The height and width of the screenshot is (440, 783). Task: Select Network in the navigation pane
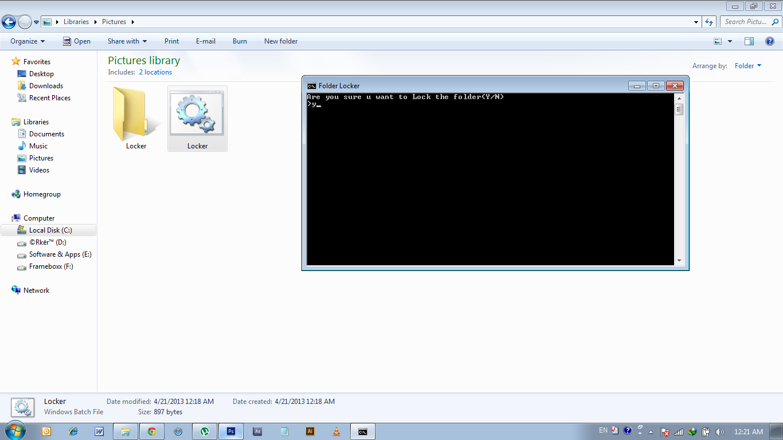point(36,290)
